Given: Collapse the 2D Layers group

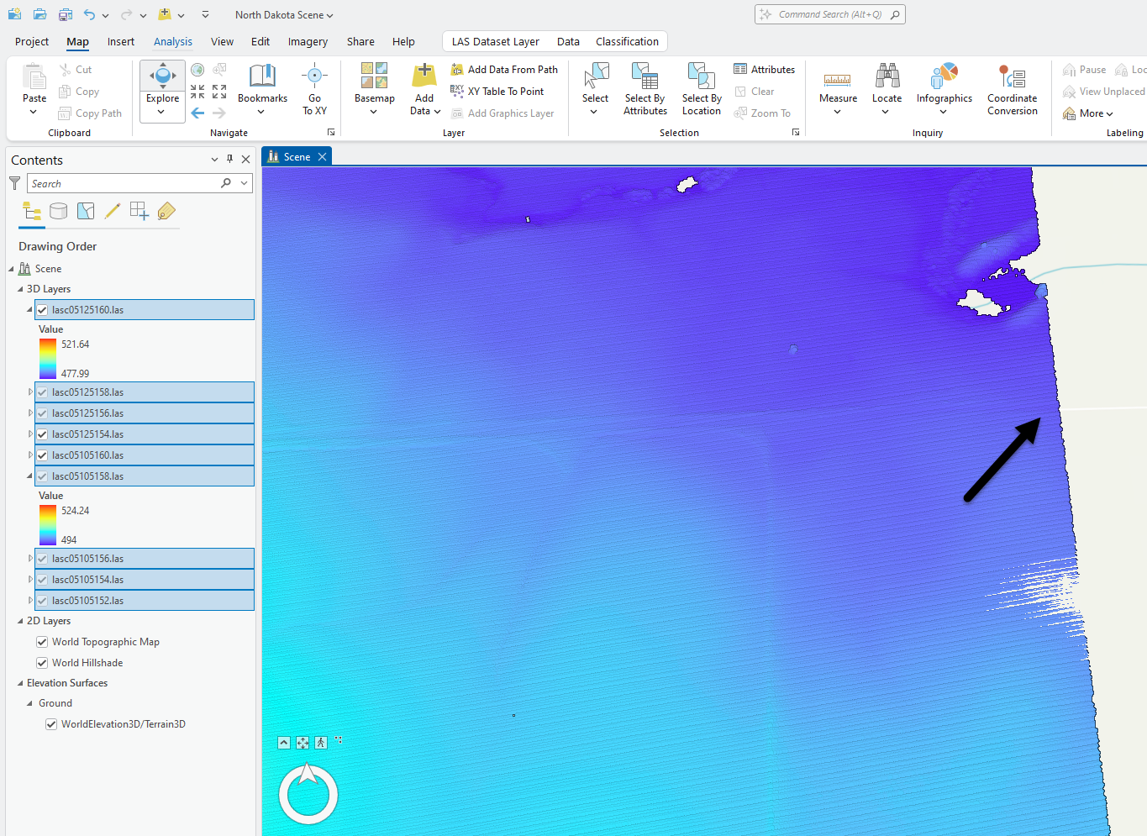Looking at the screenshot, I should tap(21, 621).
